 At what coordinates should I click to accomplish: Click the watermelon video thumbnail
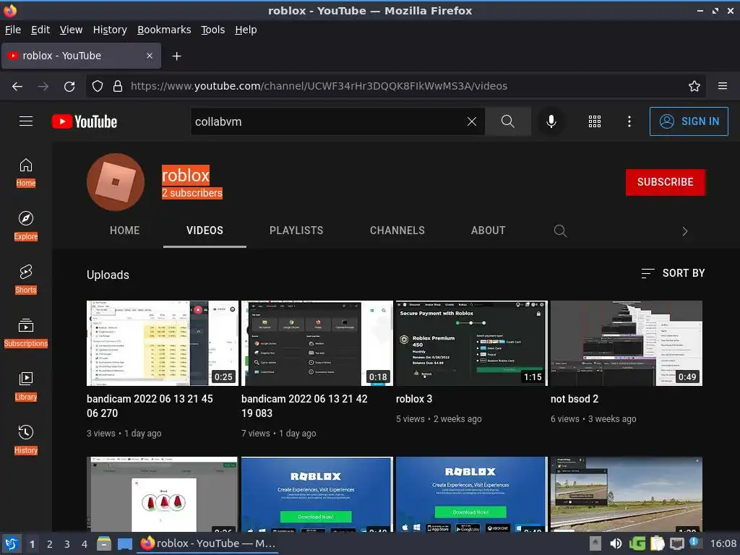[163, 494]
